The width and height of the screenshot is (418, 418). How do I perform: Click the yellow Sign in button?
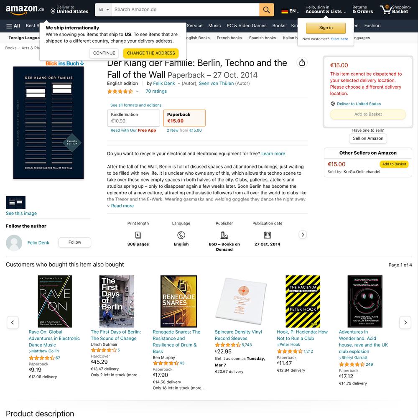(326, 28)
